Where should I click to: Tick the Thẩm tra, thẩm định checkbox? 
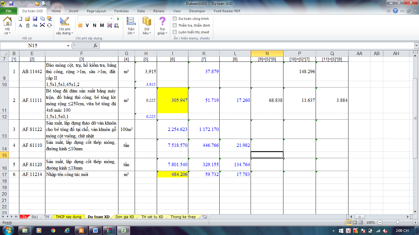(x=175, y=25)
